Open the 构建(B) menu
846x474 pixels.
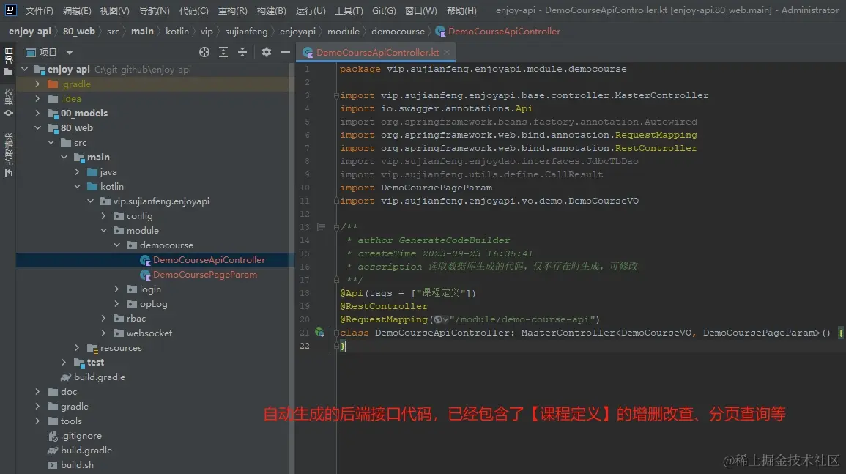(x=272, y=10)
